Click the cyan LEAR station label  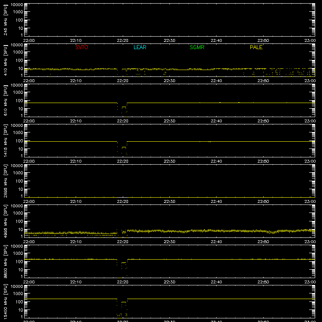[140, 47]
